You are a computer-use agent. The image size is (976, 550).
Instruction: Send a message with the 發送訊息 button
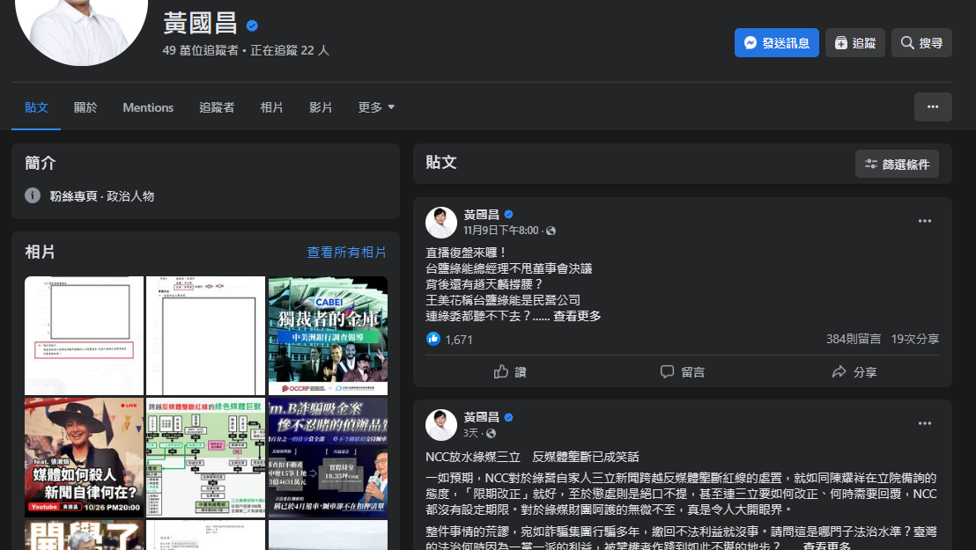[x=776, y=43]
